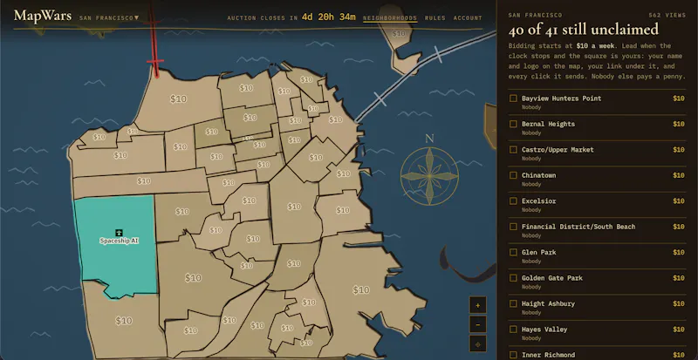Image resolution: width=698 pixels, height=360 pixels.
Task: Click the Hayes Valley list label
Action: [x=544, y=329]
